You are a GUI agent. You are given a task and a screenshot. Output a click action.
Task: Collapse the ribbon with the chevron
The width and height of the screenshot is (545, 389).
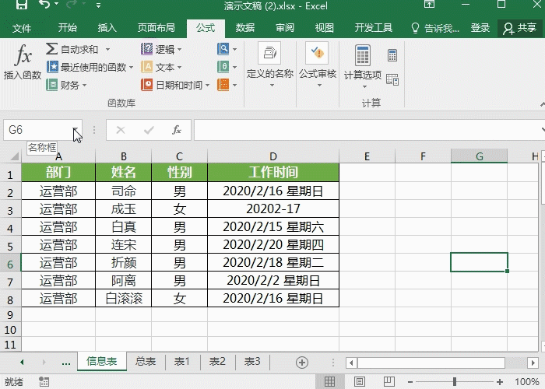tap(542, 103)
